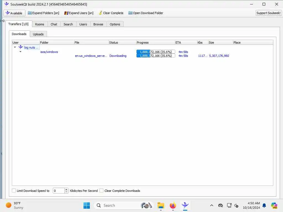Click the isos/windows folder progress bar
The image size is (283, 212).
click(156, 52)
